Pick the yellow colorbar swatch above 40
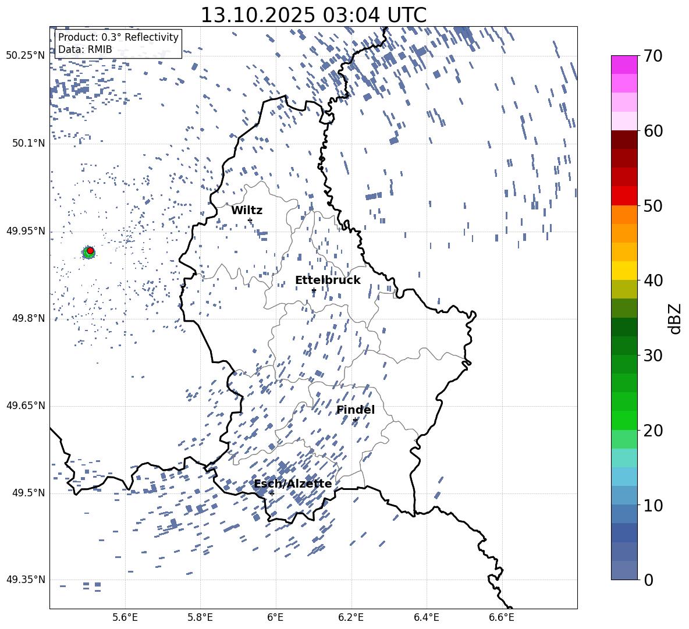689x629 pixels. pyautogui.click(x=624, y=271)
